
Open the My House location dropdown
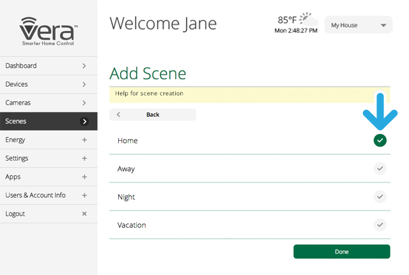357,26
